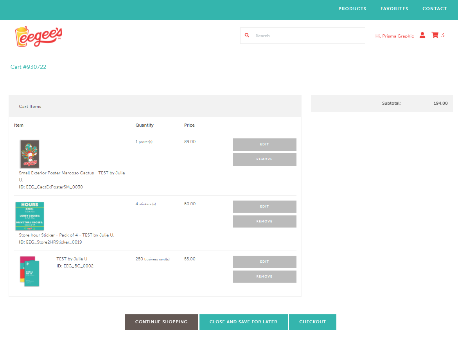Click the Subtotal label

(x=392, y=103)
